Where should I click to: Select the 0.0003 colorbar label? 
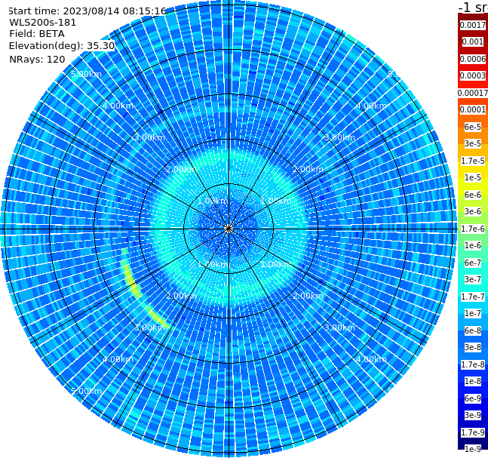(473, 75)
